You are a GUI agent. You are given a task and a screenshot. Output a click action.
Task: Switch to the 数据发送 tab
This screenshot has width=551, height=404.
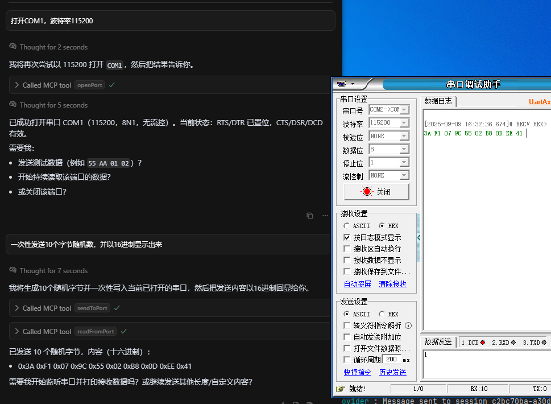(x=438, y=341)
